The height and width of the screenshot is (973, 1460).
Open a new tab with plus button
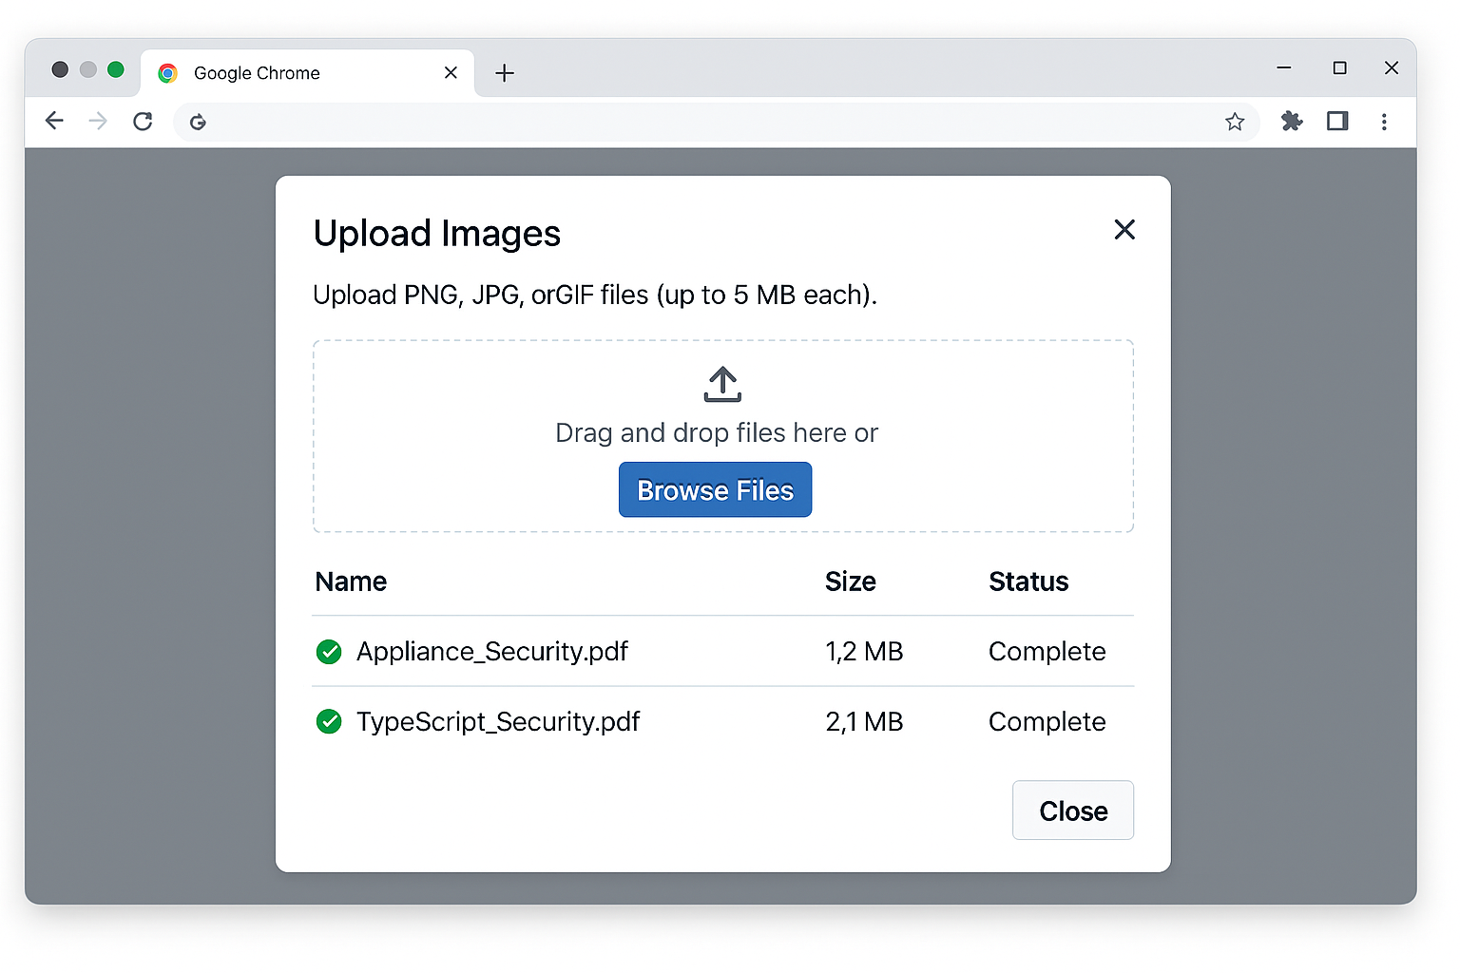[x=505, y=73]
